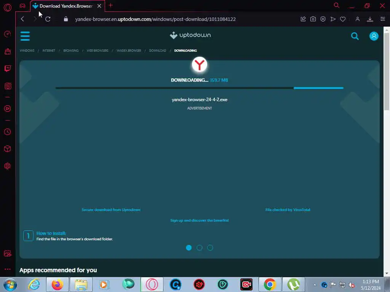Open the Player sidebar icon
The width and height of the screenshot is (390, 292).
[8, 108]
